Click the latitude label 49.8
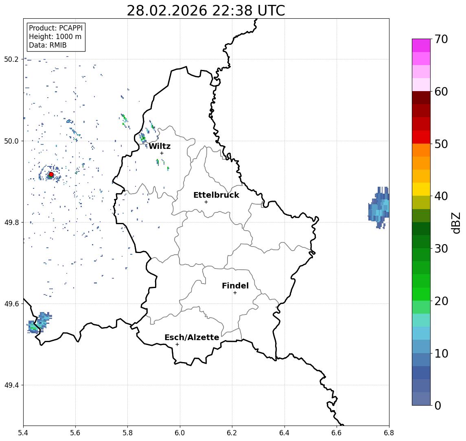466x441 pixels. click(x=11, y=222)
